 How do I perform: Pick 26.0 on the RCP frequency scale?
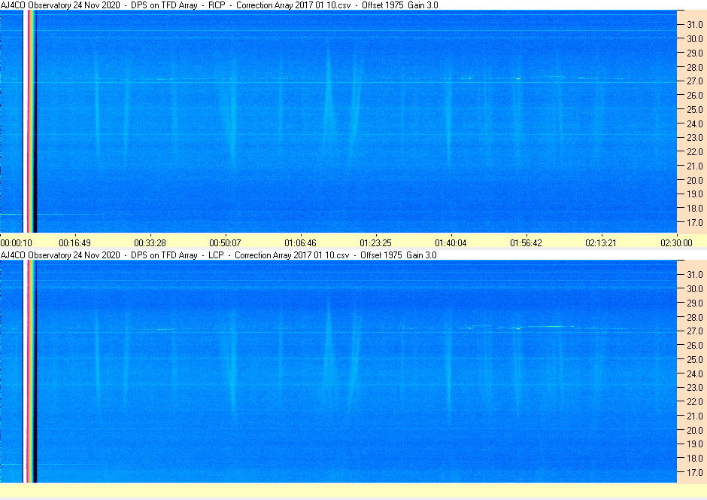(x=695, y=95)
